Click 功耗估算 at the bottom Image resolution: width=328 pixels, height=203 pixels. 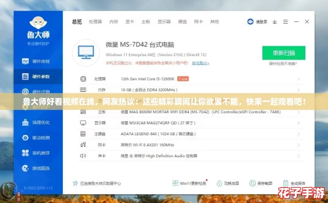(x=228, y=183)
